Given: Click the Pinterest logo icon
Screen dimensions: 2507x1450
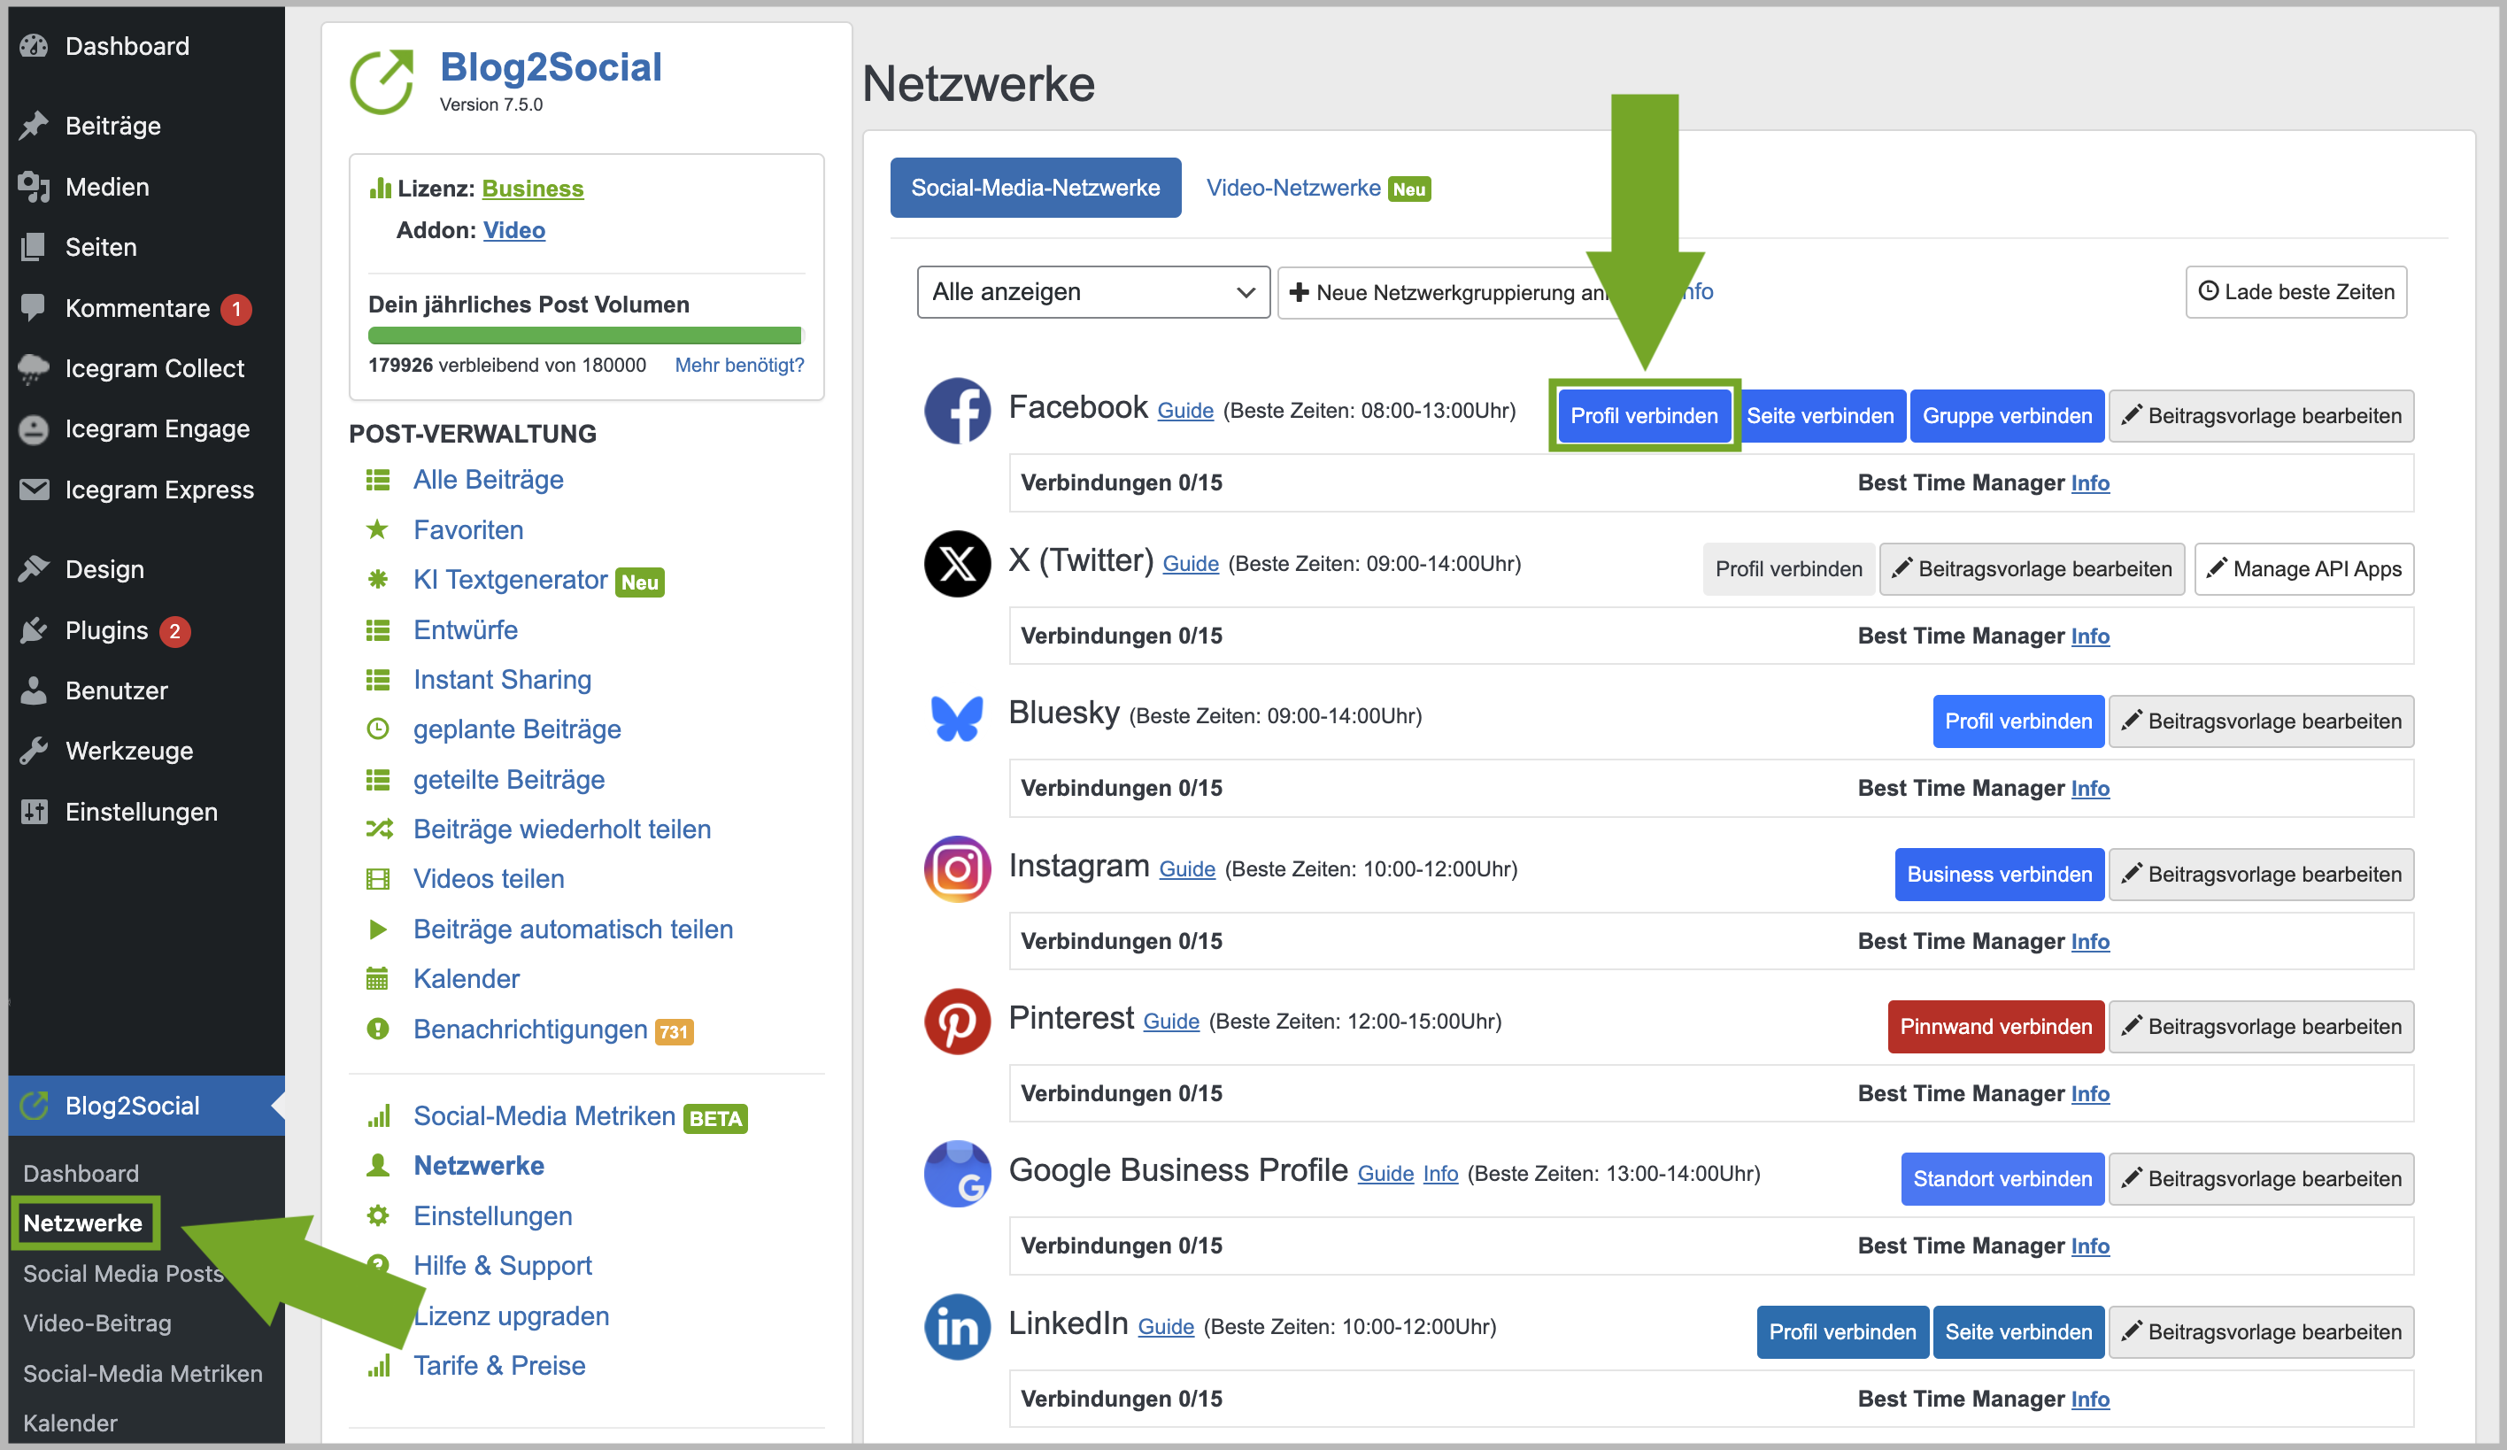Looking at the screenshot, I should coord(957,1022).
